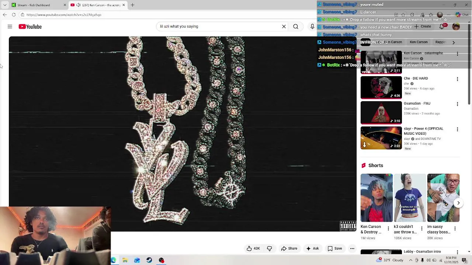
Task: Ask about this video with the sparkle button
Action: pyautogui.click(x=312, y=248)
